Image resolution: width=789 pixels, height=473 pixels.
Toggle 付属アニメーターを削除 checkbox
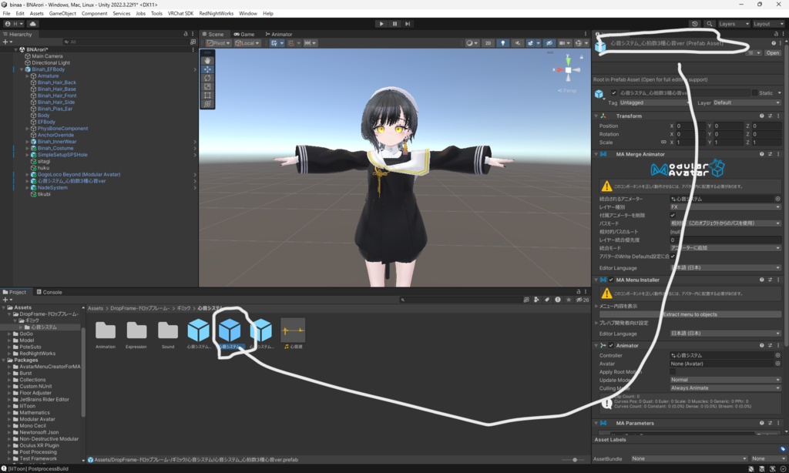(673, 215)
